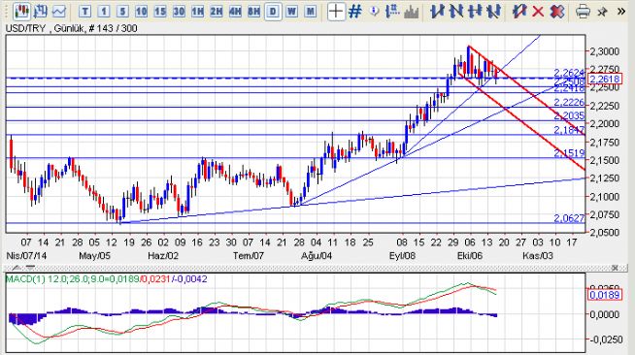Select the parallel channel drawing tool
Image resolution: width=635 pixels, height=355 pixels.
coord(493,12)
